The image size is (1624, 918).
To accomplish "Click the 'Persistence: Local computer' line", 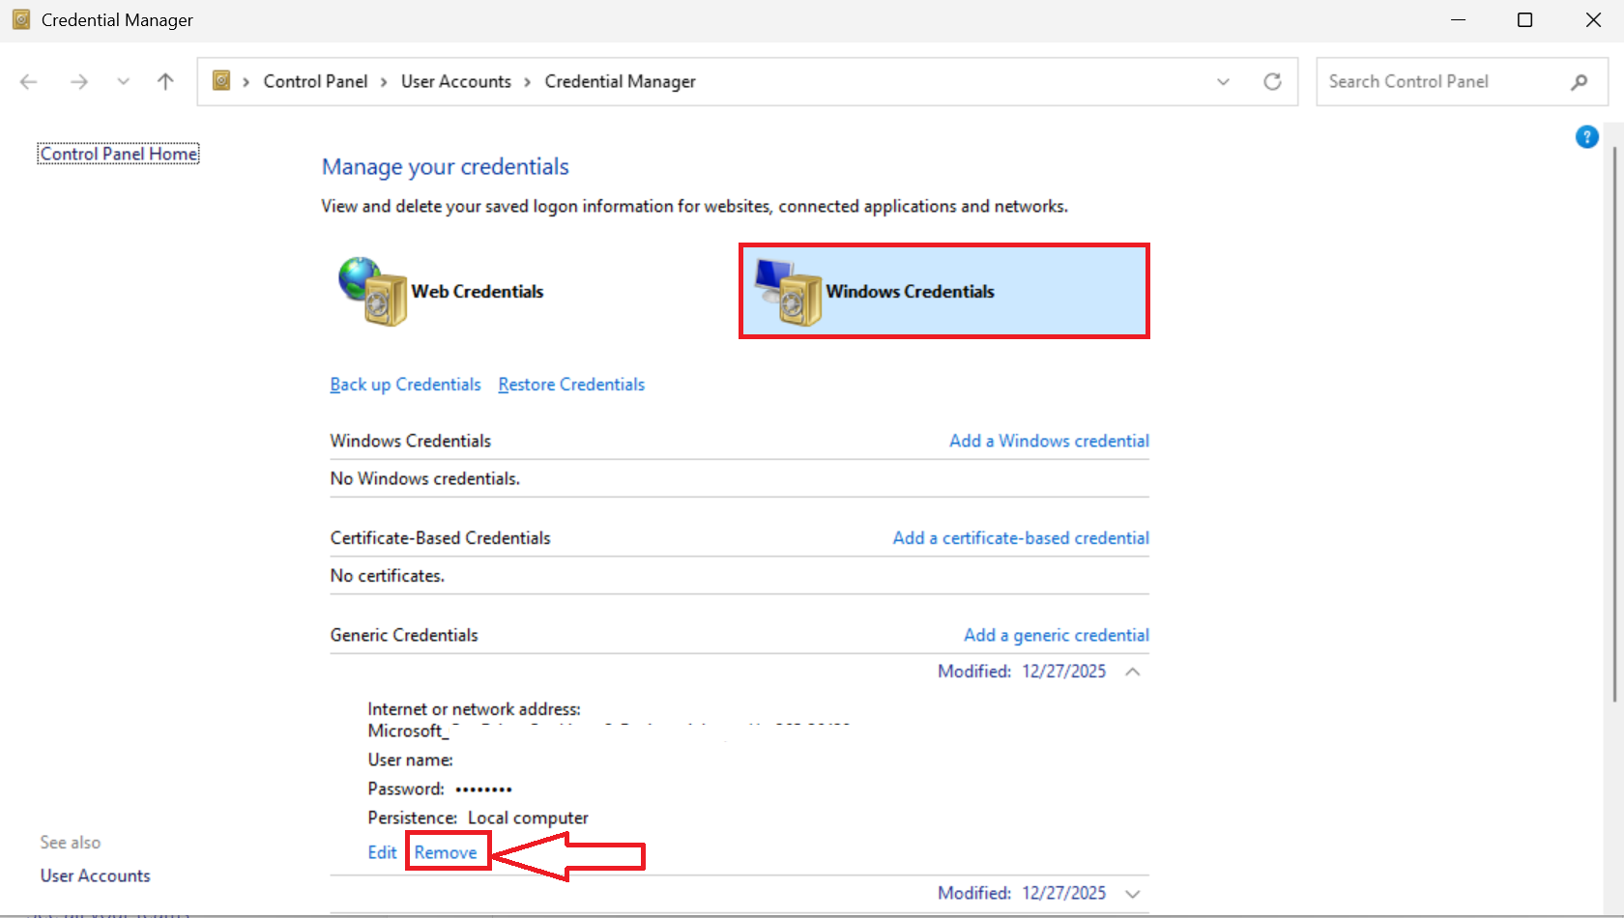I will pos(478,818).
